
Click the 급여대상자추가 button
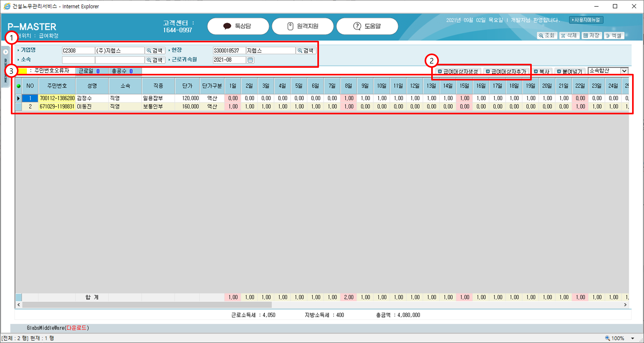(x=506, y=71)
